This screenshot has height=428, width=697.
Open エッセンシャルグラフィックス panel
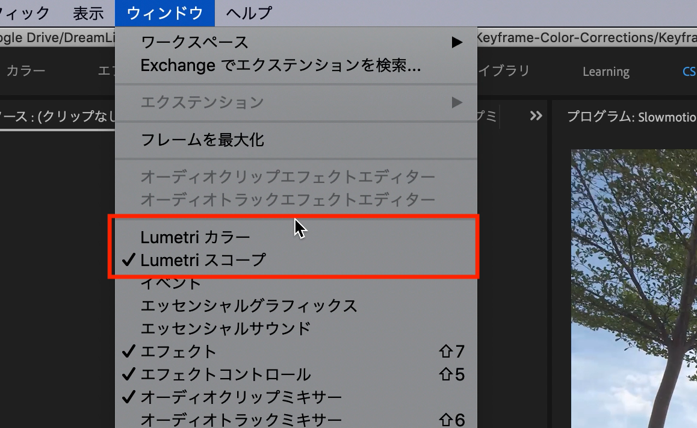[296, 306]
